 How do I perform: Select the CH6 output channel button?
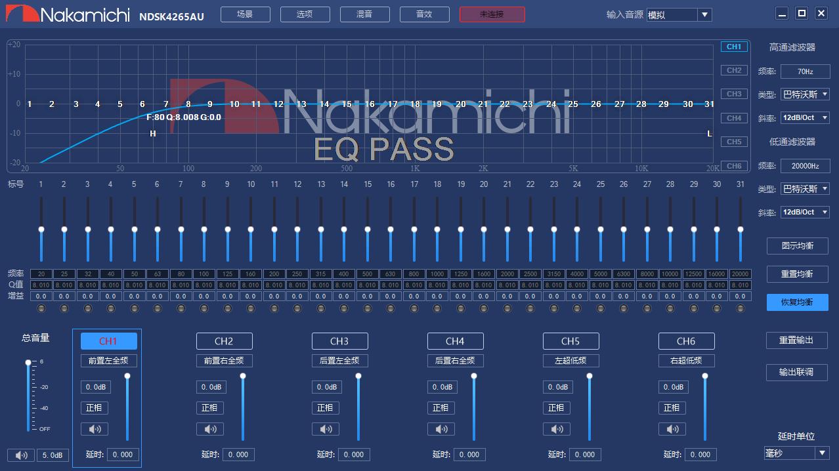[686, 341]
